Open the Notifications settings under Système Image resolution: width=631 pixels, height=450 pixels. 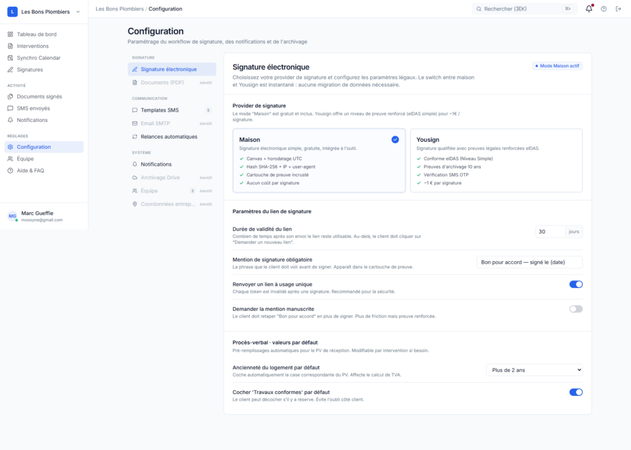[172, 164]
